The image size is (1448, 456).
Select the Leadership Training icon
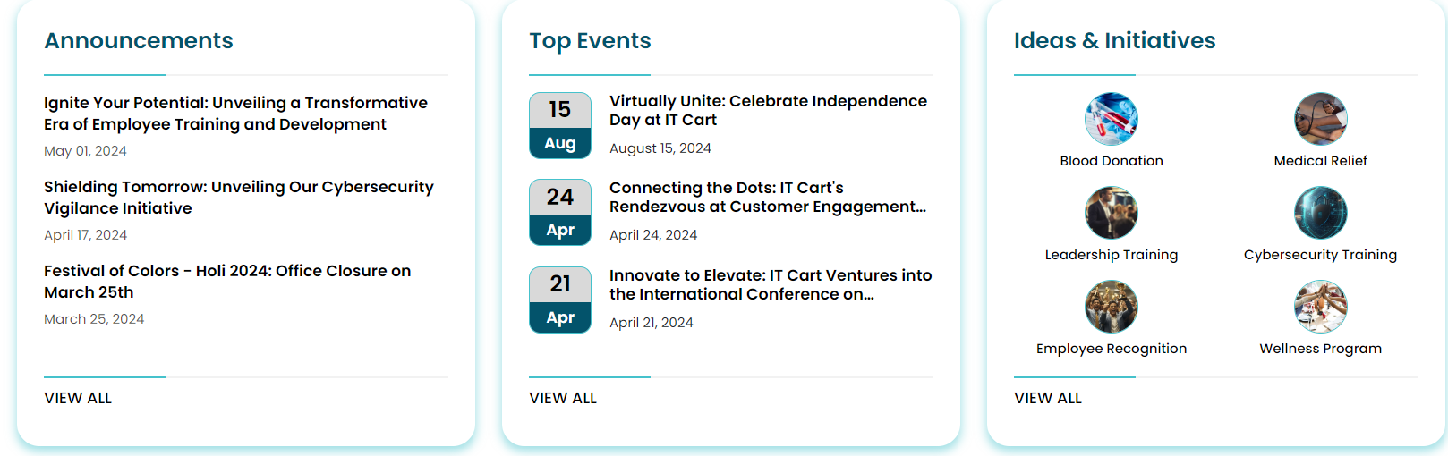click(1111, 213)
